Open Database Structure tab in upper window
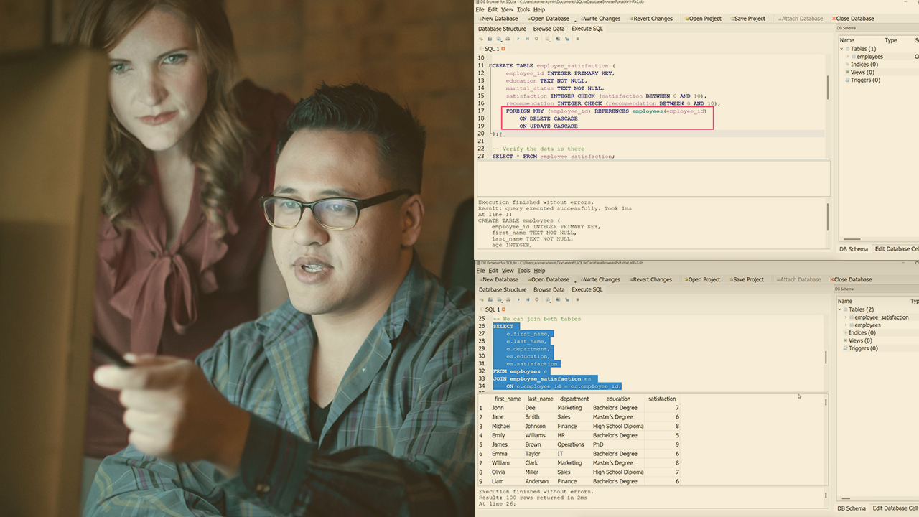Image resolution: width=919 pixels, height=517 pixels. coord(502,29)
